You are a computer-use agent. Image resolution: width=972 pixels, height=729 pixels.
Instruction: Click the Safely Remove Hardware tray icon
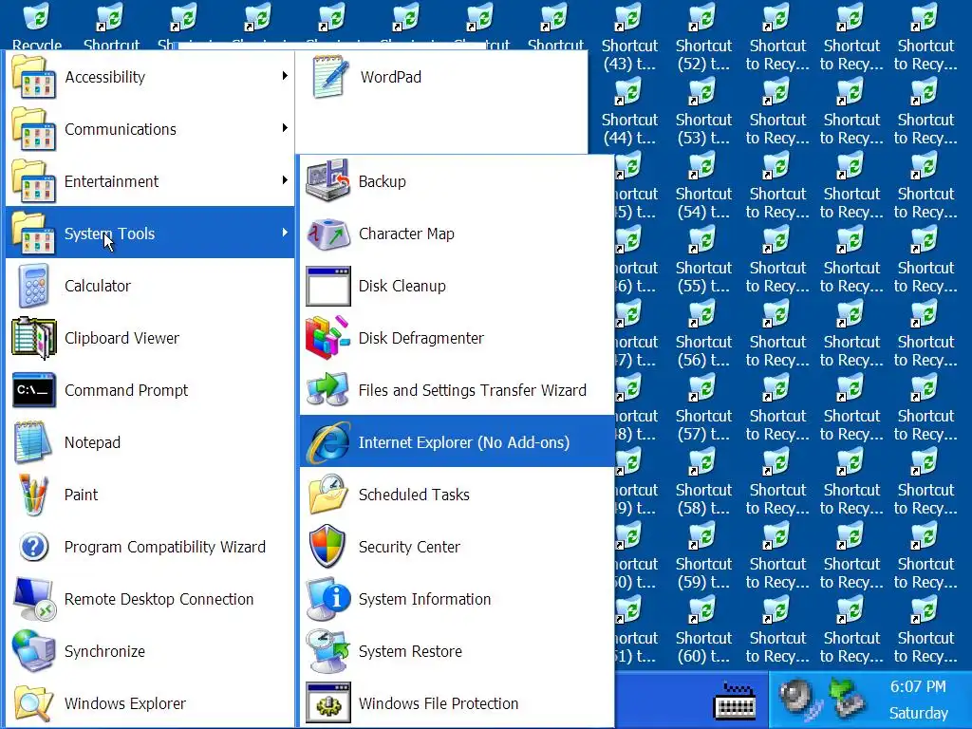(x=848, y=699)
